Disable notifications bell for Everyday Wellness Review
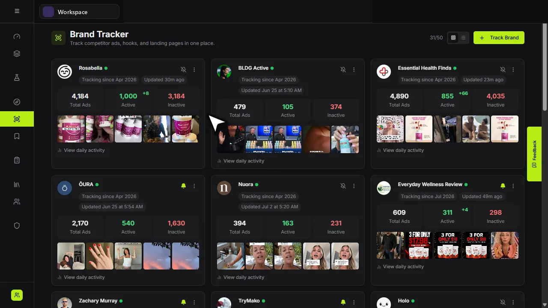This screenshot has width=548, height=308. (x=503, y=186)
